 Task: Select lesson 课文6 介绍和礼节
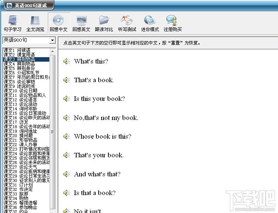pos(26,73)
